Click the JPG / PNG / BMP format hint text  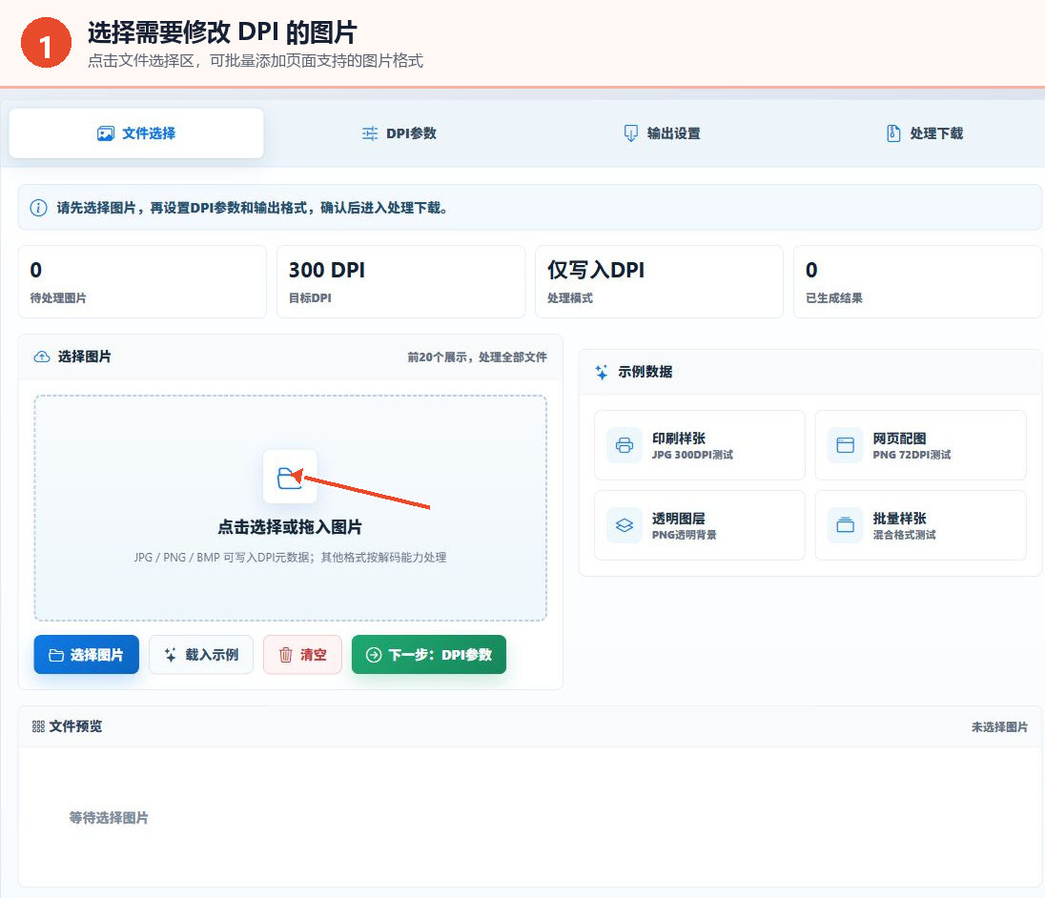290,557
